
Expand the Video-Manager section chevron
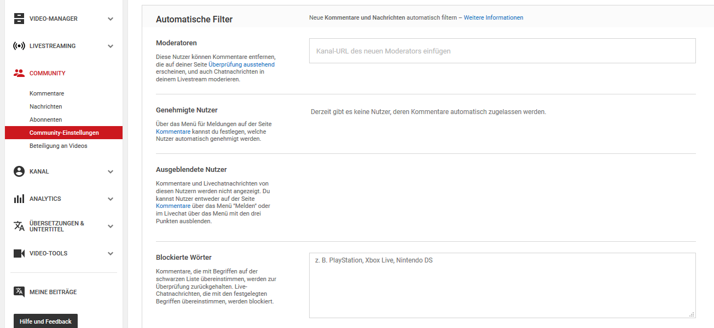pos(111,19)
